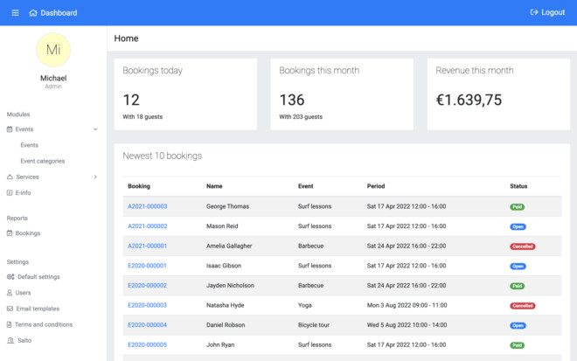Click the Salto building icon
The height and width of the screenshot is (361, 577).
[10, 340]
